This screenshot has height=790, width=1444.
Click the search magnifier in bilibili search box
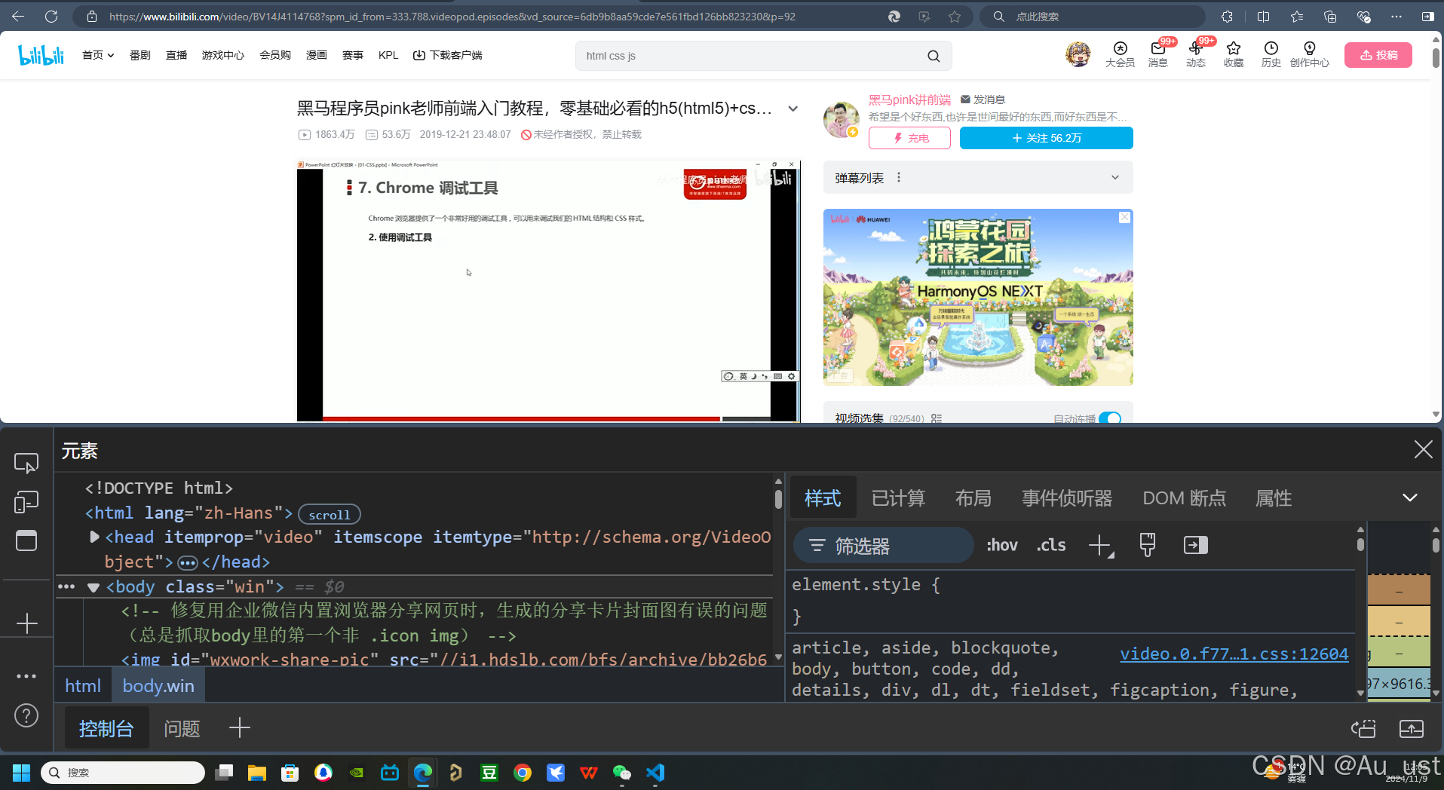point(934,56)
